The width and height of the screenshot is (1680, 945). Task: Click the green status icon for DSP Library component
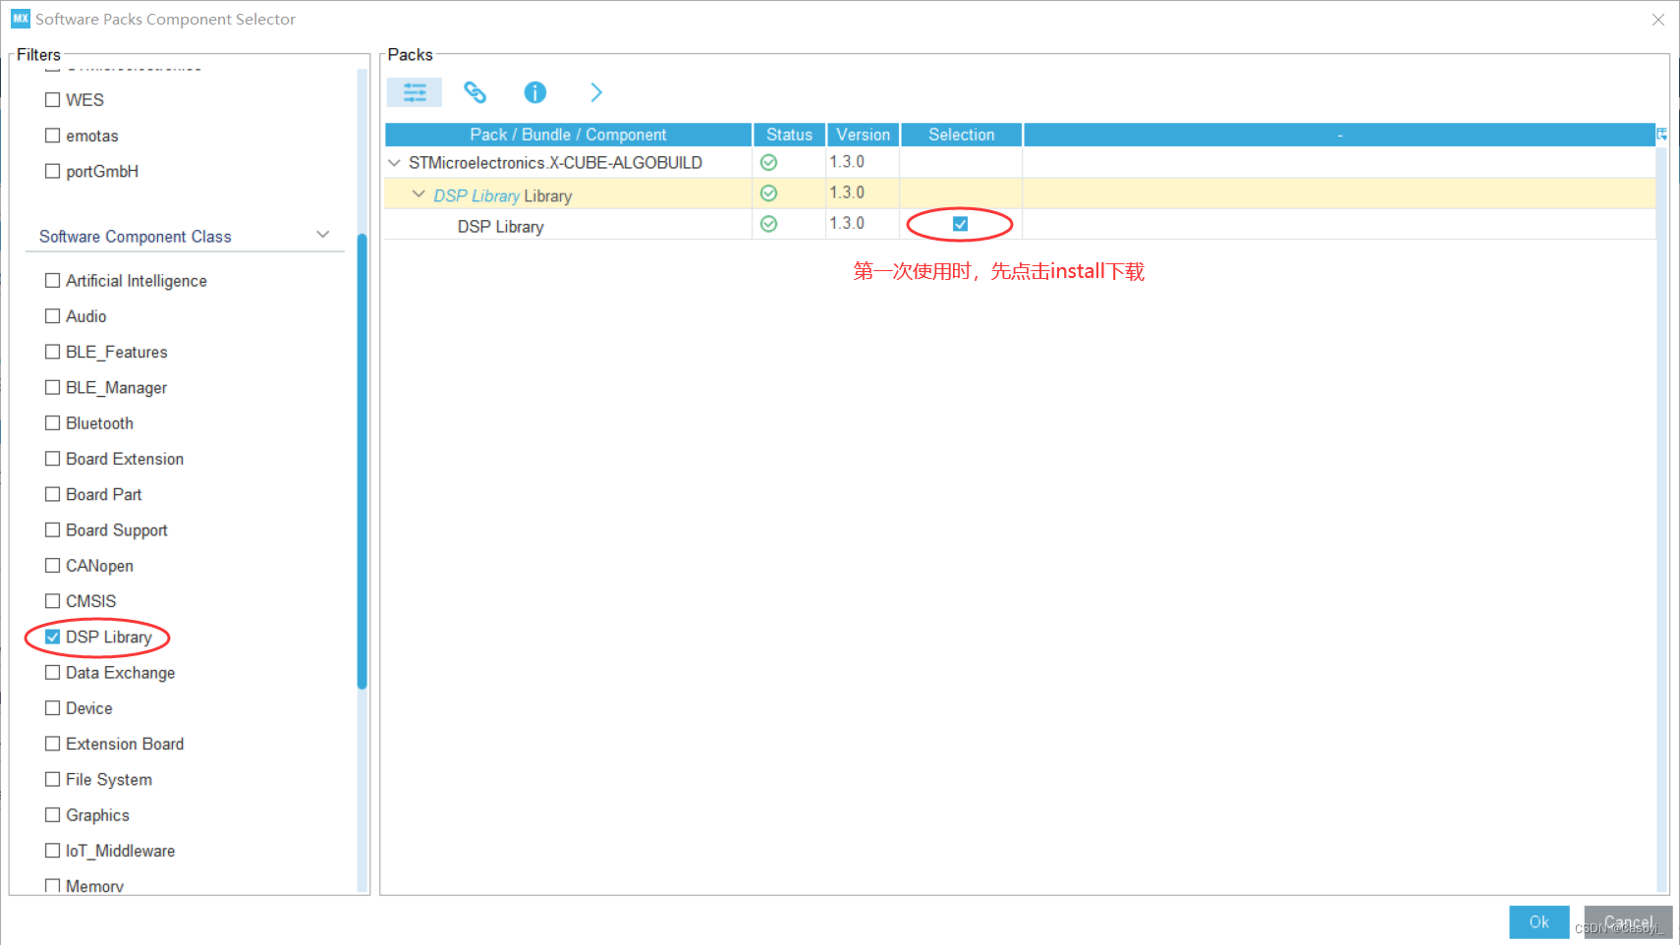[x=768, y=224]
